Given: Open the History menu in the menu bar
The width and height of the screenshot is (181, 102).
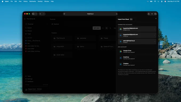Looking at the screenshot, I should 25,1.
